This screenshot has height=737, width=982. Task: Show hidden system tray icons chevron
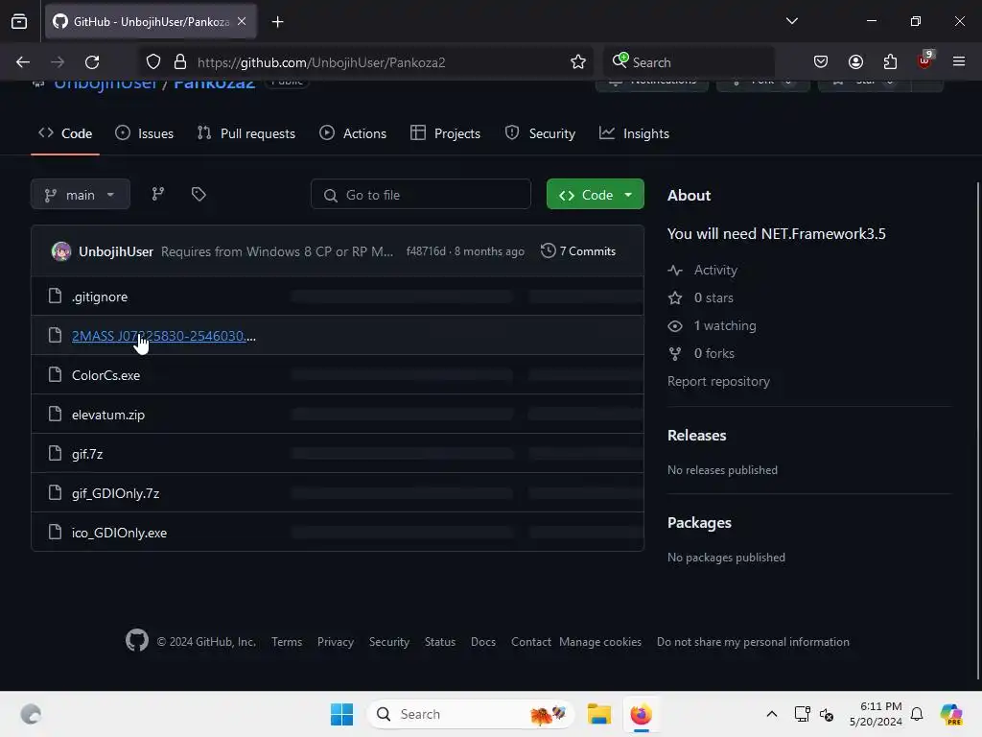pos(772,714)
